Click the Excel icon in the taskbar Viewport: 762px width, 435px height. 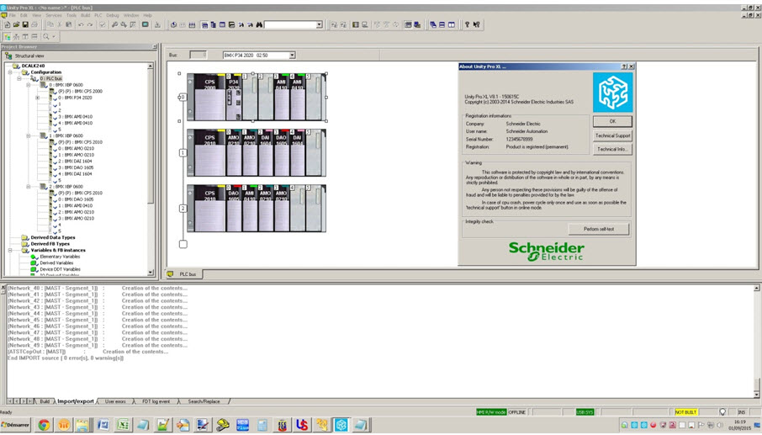[123, 425]
